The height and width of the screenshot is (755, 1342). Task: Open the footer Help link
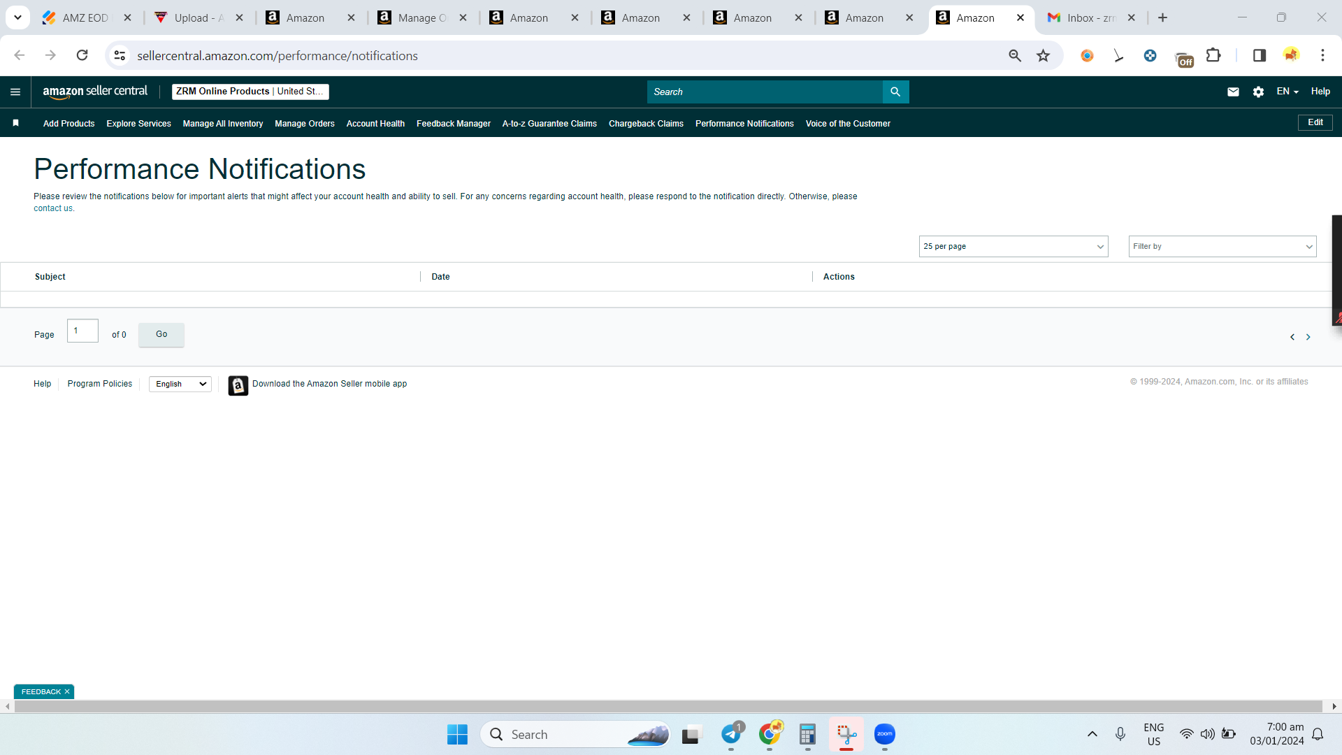(x=42, y=384)
